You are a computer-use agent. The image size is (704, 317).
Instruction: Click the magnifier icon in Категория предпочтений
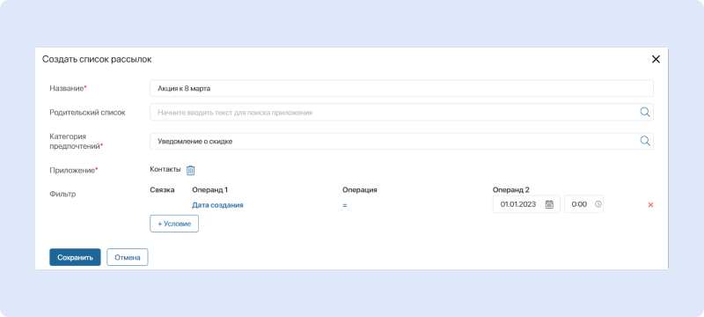(645, 141)
